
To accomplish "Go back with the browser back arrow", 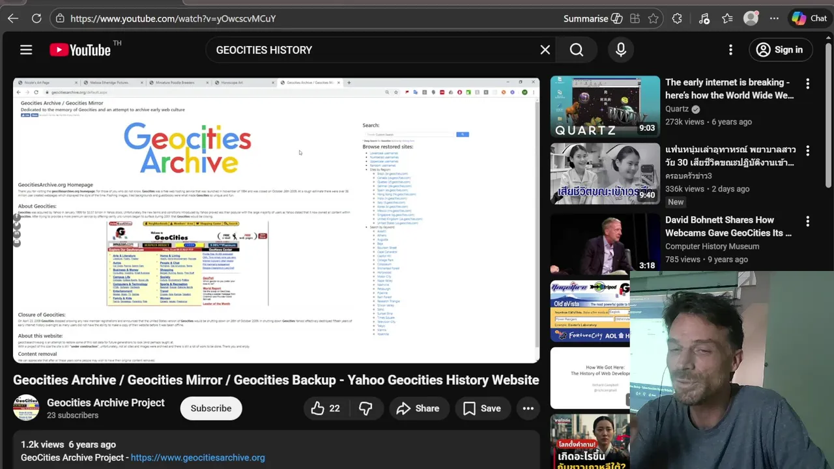I will 13,18.
